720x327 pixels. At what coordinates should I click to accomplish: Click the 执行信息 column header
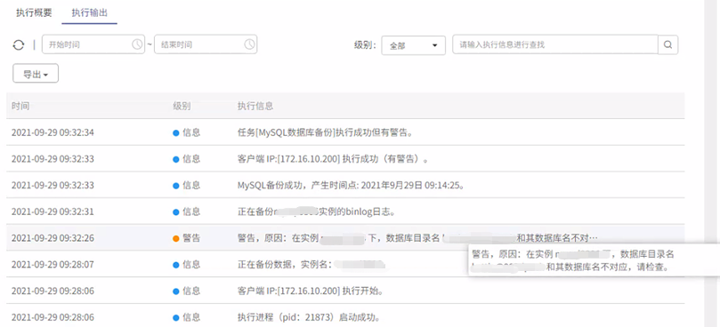255,106
